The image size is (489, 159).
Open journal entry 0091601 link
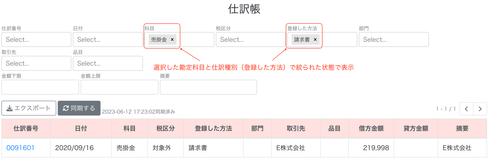tap(20, 148)
